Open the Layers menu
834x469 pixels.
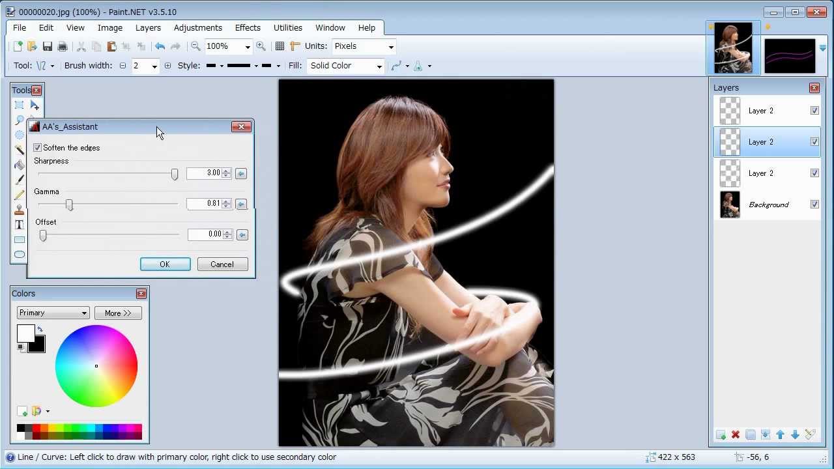coord(148,28)
